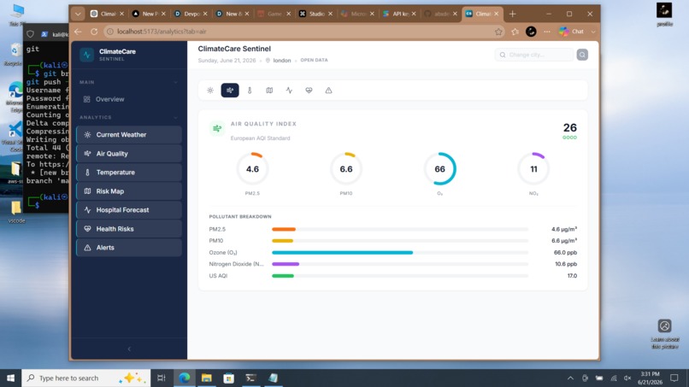Open Task View on taskbar
Image resolution: width=689 pixels, height=387 pixels.
pos(162,378)
